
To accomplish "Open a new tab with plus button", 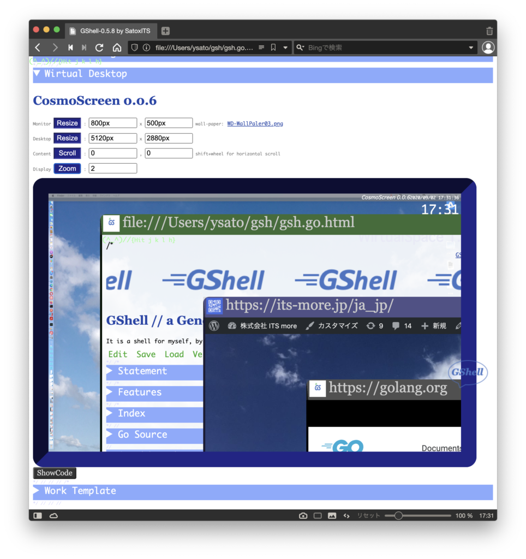I will pos(165,31).
